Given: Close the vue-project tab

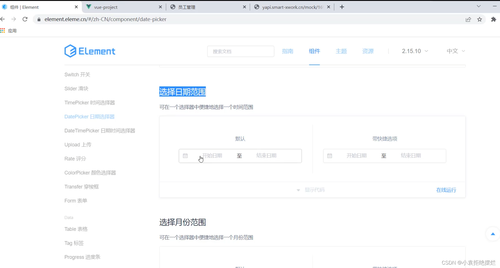Looking at the screenshot, I should pyautogui.click(x=160, y=7).
